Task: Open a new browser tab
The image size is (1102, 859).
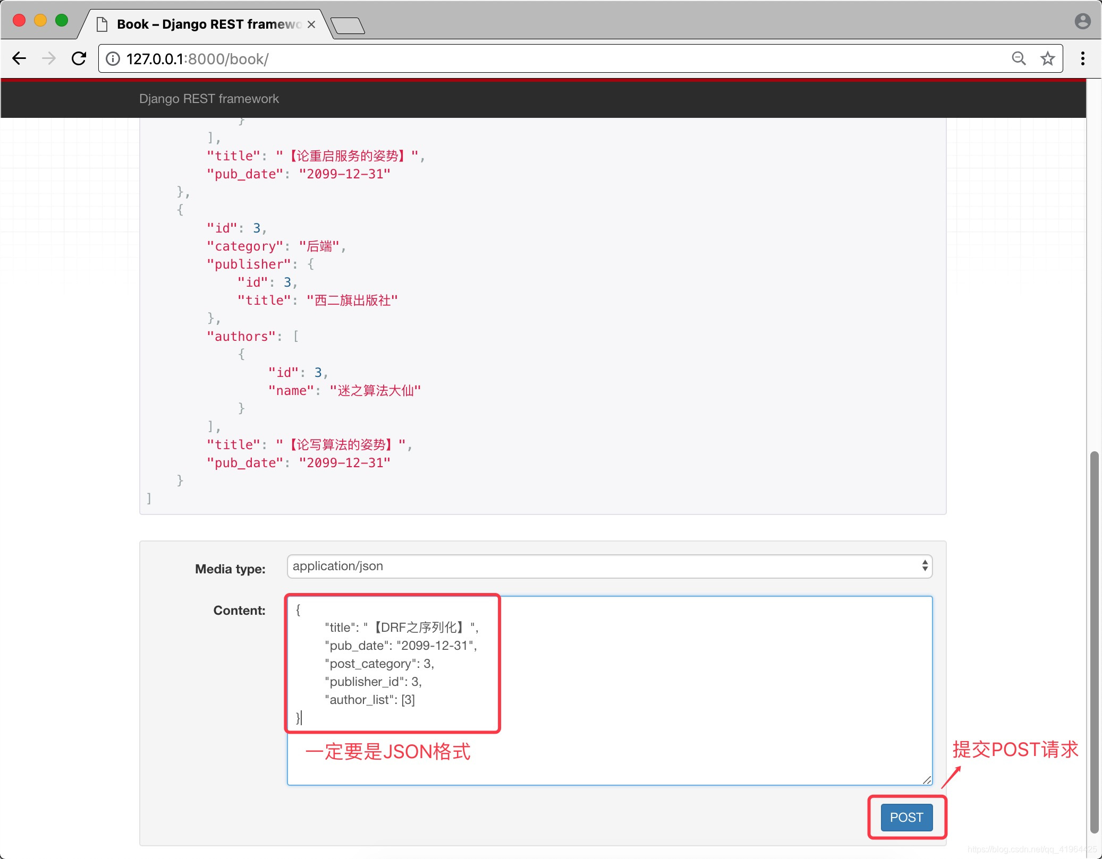Action: [347, 25]
